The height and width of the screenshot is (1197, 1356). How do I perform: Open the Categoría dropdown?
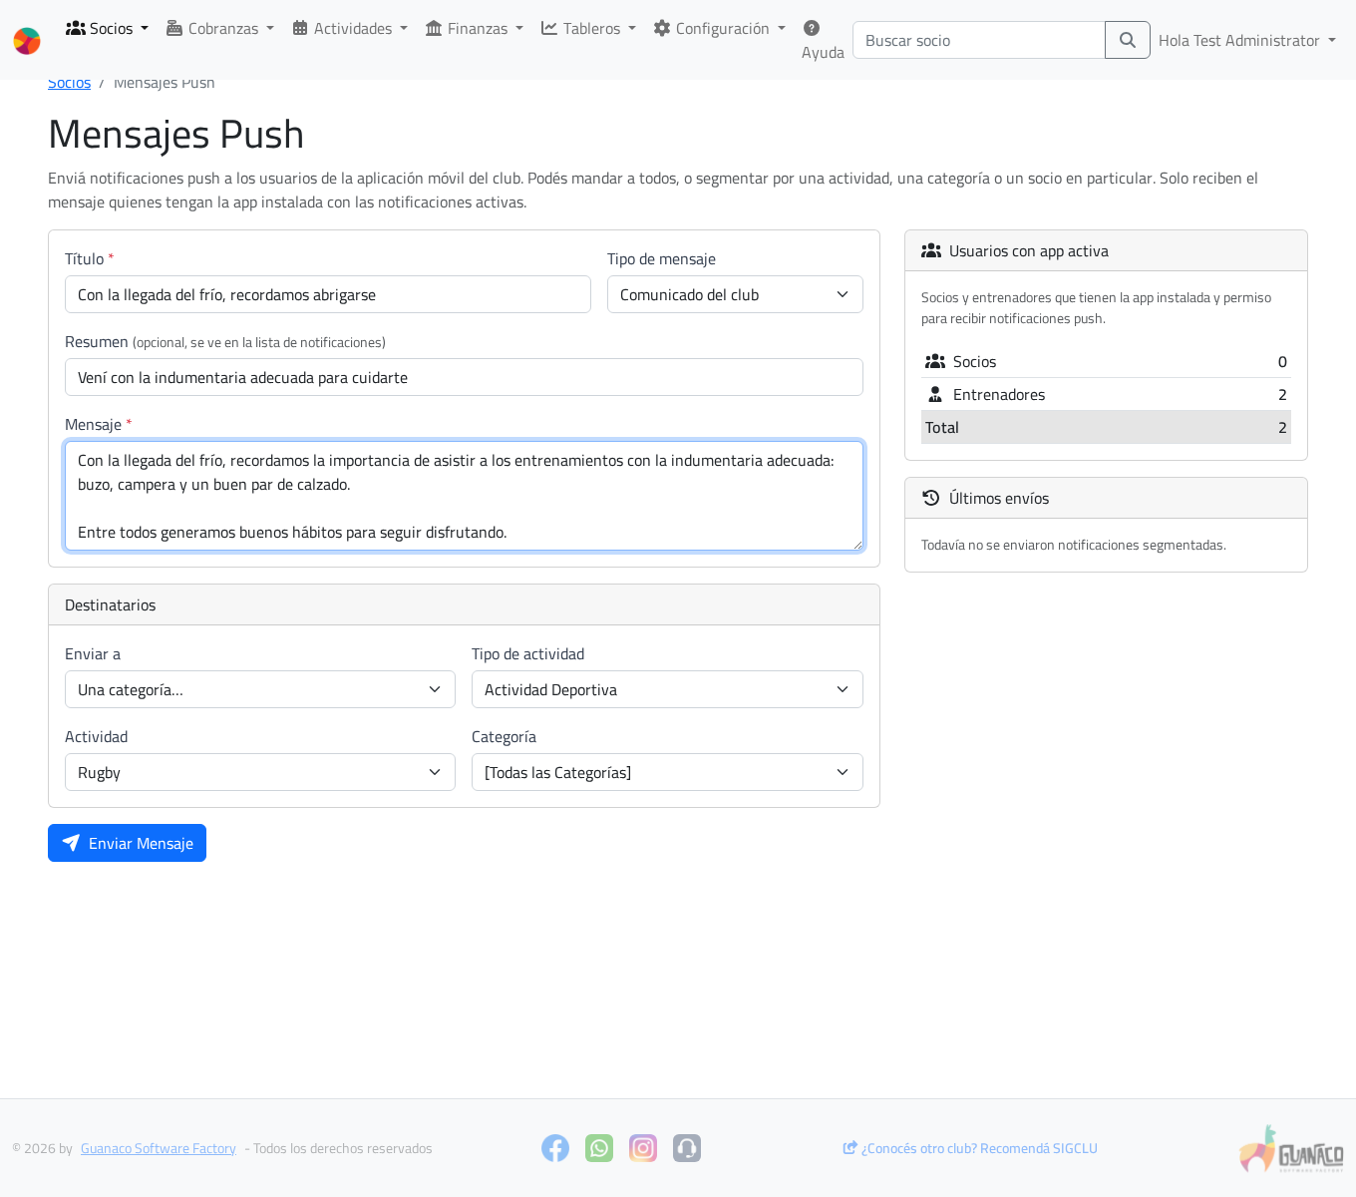[x=667, y=772]
